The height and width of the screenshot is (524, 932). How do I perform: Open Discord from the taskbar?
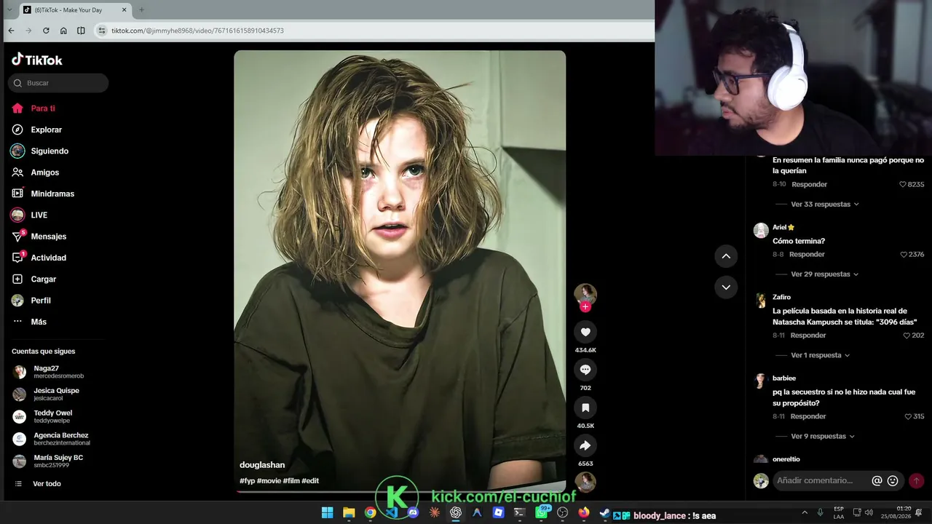tap(413, 513)
